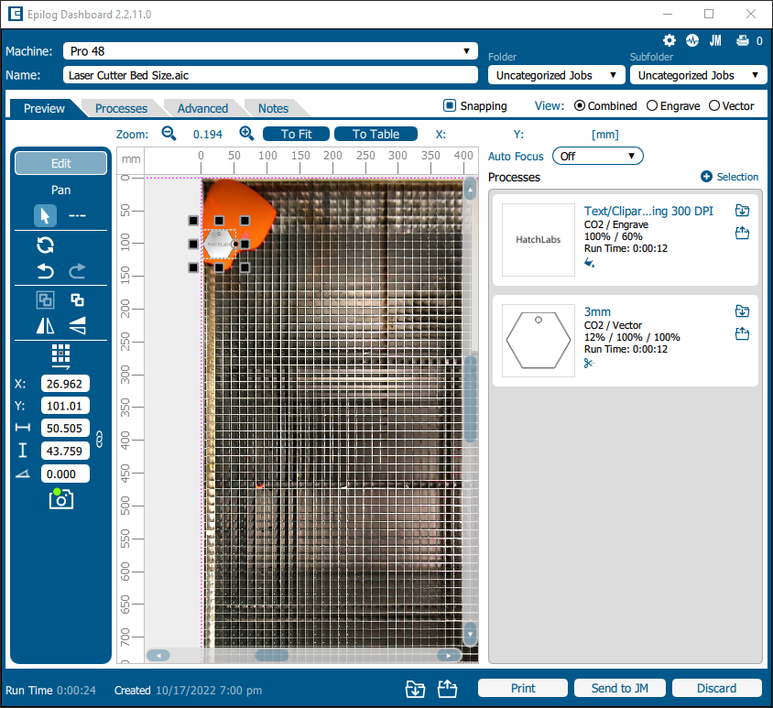
Task: Click the Send to JM button
Action: (x=619, y=688)
